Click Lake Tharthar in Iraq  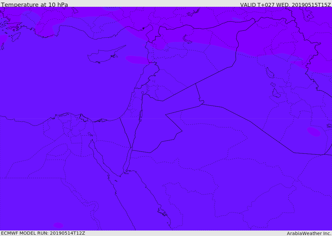[270, 73]
